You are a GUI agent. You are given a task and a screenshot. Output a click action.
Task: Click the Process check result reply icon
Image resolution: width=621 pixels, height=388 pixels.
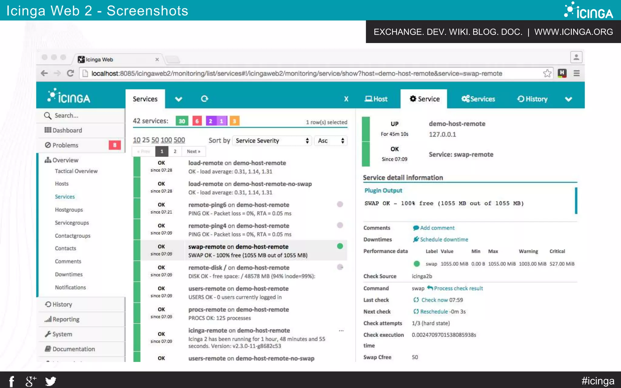430,288
